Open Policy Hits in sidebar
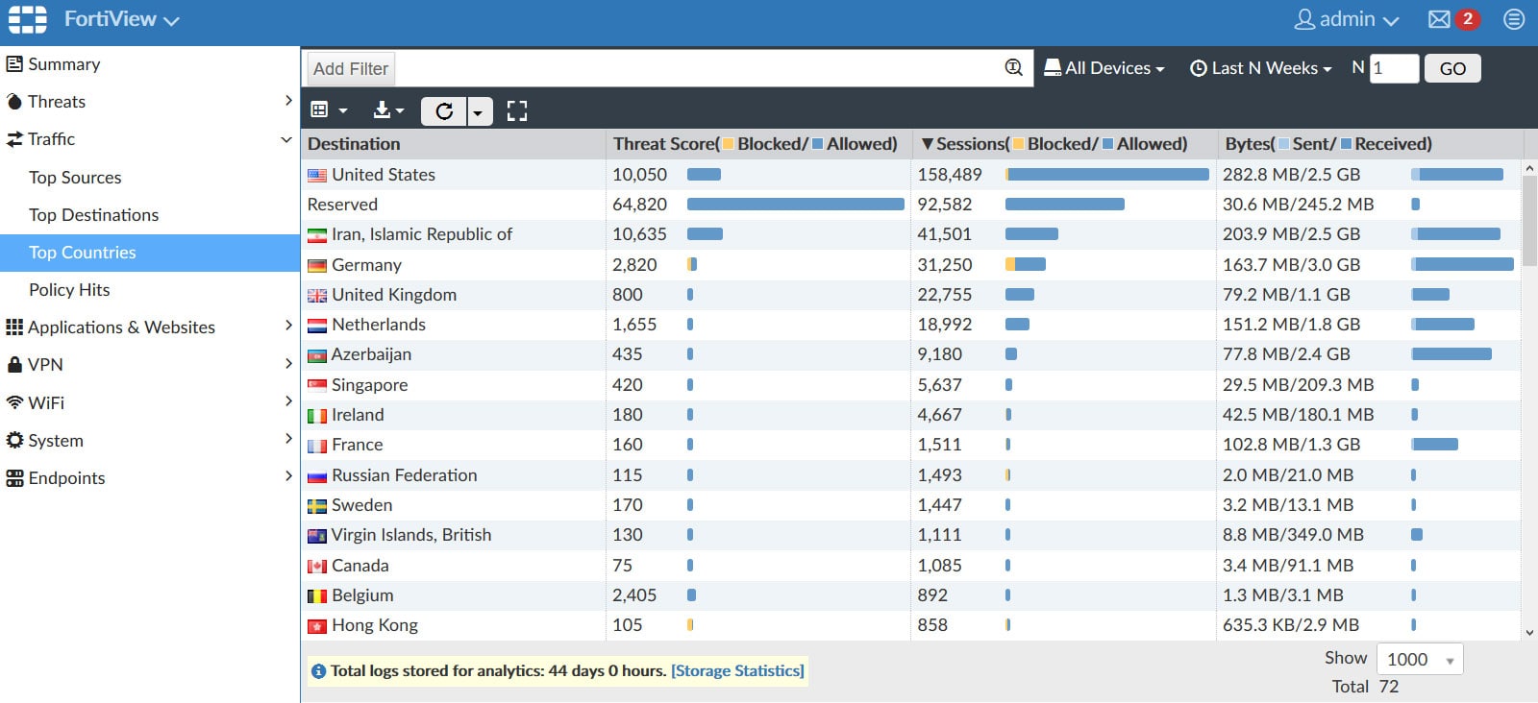Viewport: 1538px width, 703px height. [69, 290]
